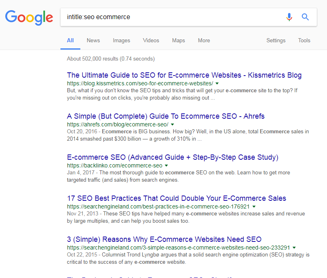327x278 pixels.
Task: Switch to the Images tab
Action: 121,41
